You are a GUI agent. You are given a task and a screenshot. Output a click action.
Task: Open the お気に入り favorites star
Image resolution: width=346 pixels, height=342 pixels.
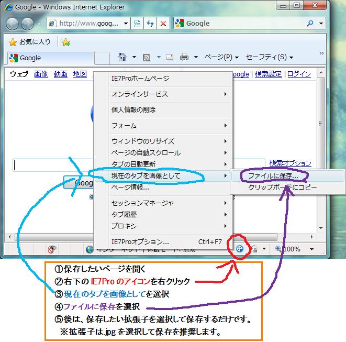(x=13, y=42)
